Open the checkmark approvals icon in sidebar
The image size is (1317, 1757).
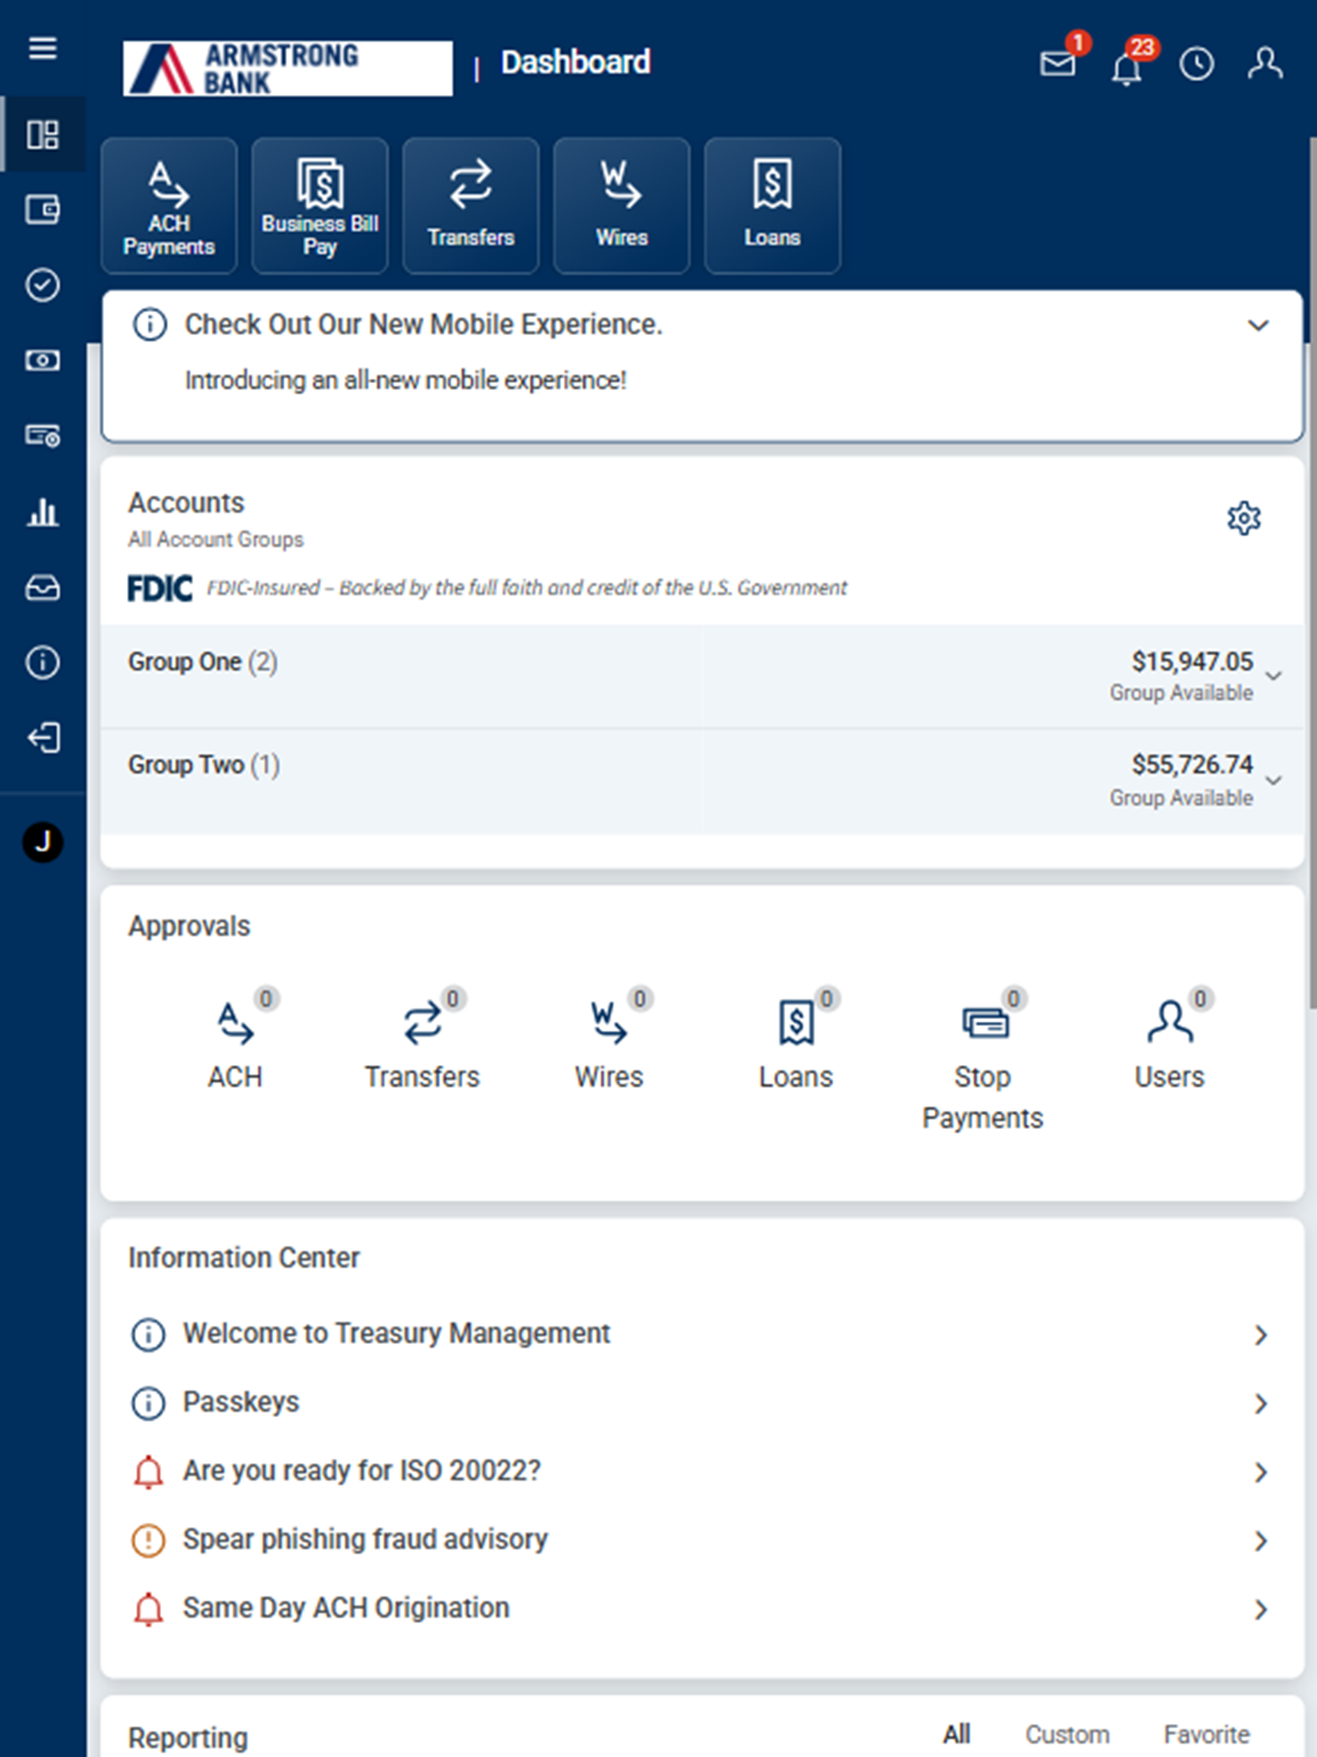coord(43,285)
